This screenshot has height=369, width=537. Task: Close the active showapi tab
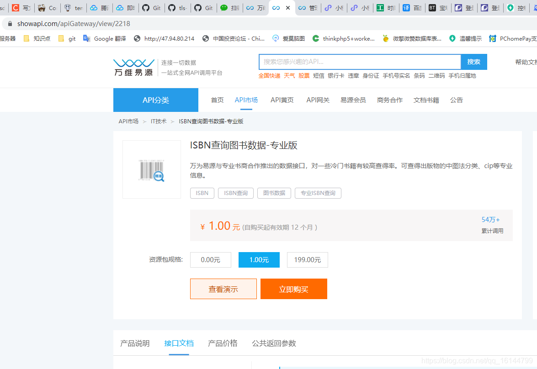tap(288, 7)
